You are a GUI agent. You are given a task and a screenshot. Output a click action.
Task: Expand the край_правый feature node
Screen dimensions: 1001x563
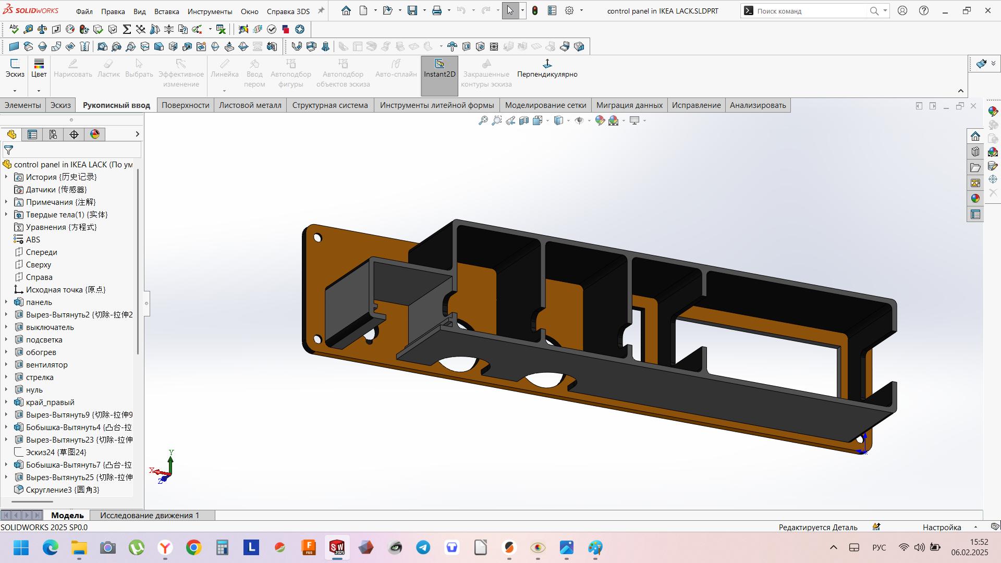(6, 402)
